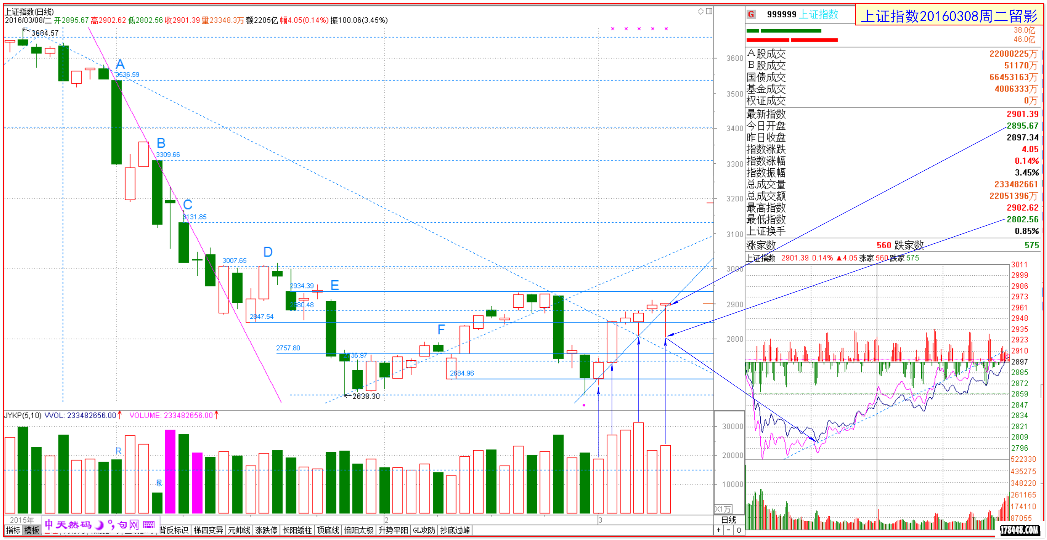
Task: Open the soft keyboard icon on IME bar
Action: click(x=149, y=524)
